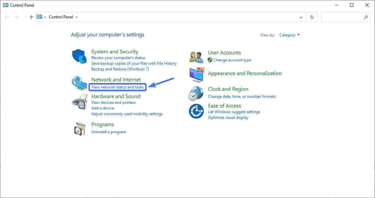Open the System and Security shield icon
Viewport: 375px width, 198px height.
[x=79, y=57]
